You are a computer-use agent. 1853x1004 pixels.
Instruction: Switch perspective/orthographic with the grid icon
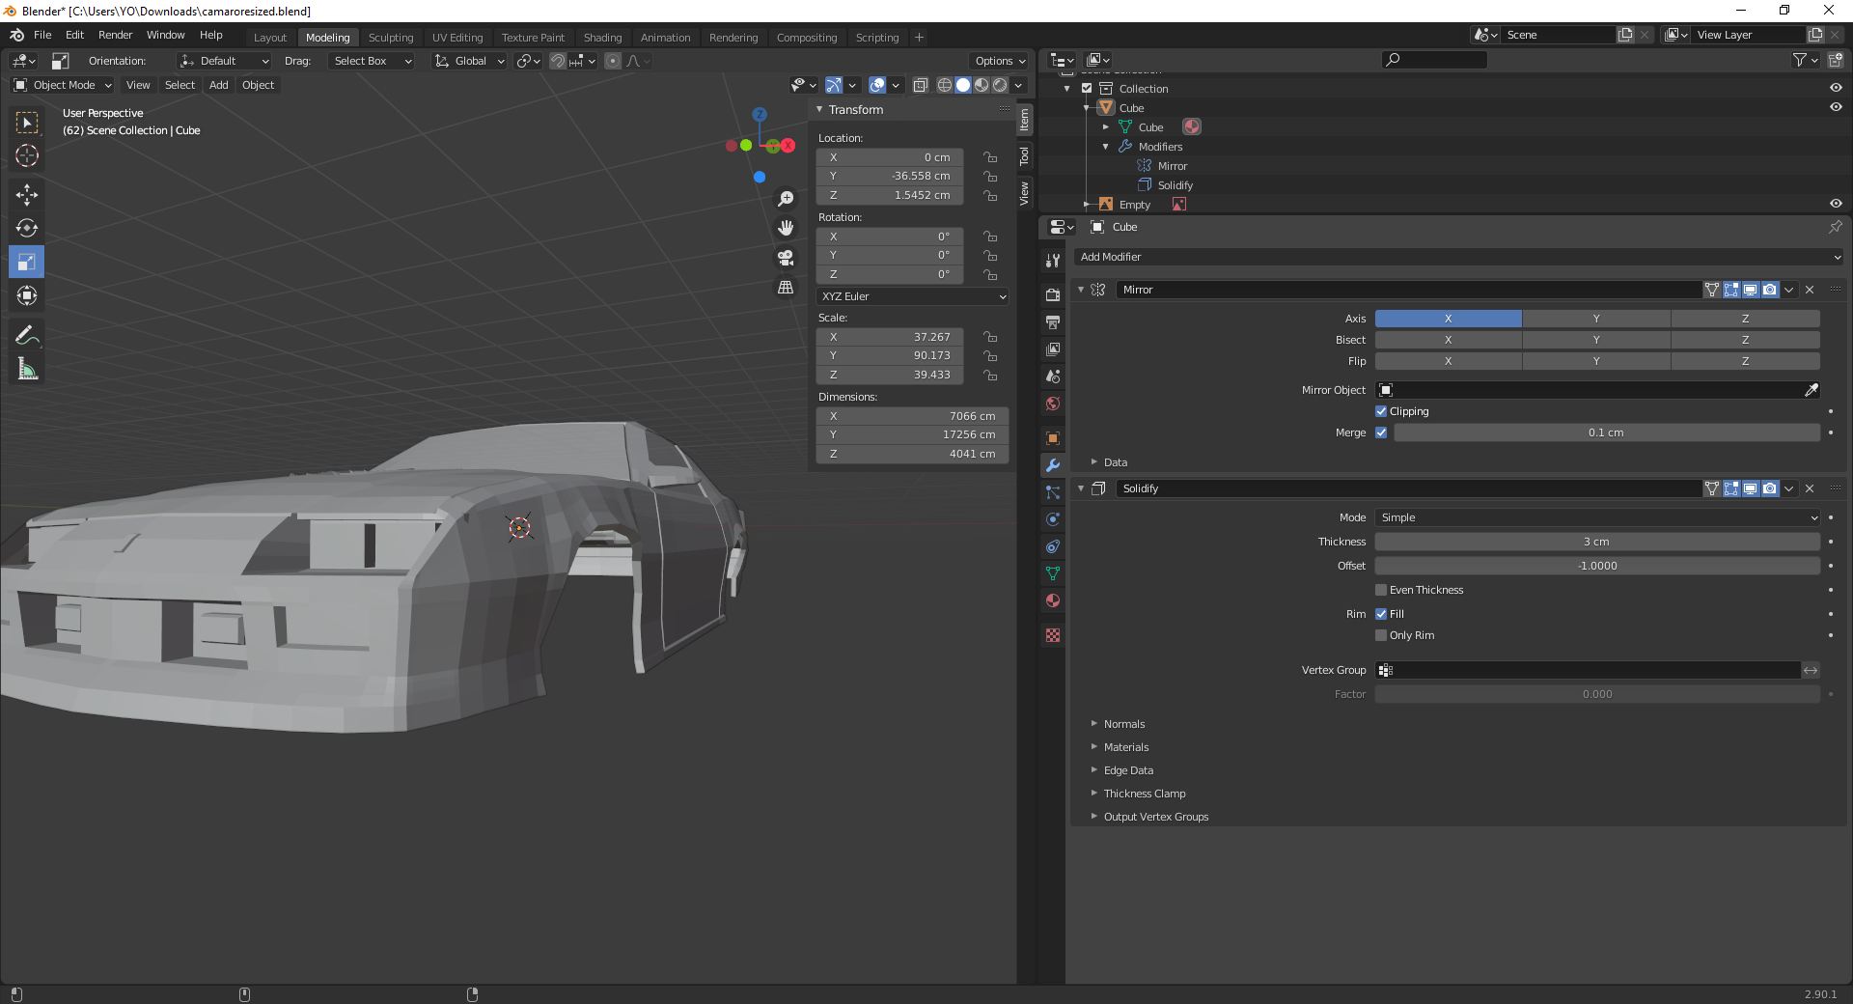pyautogui.click(x=786, y=288)
